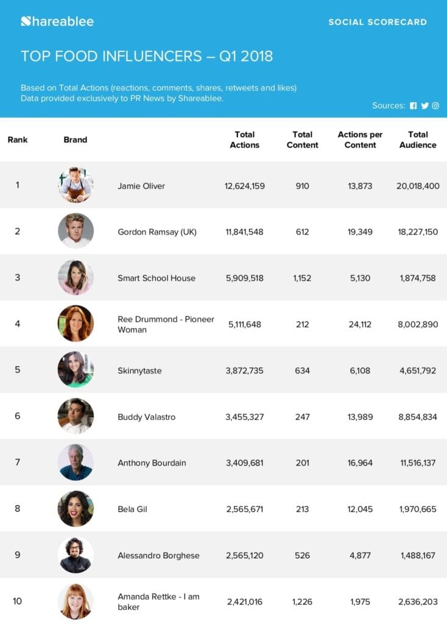The height and width of the screenshot is (624, 447).
Task: Select the Actions per Content header
Action: [x=361, y=140]
